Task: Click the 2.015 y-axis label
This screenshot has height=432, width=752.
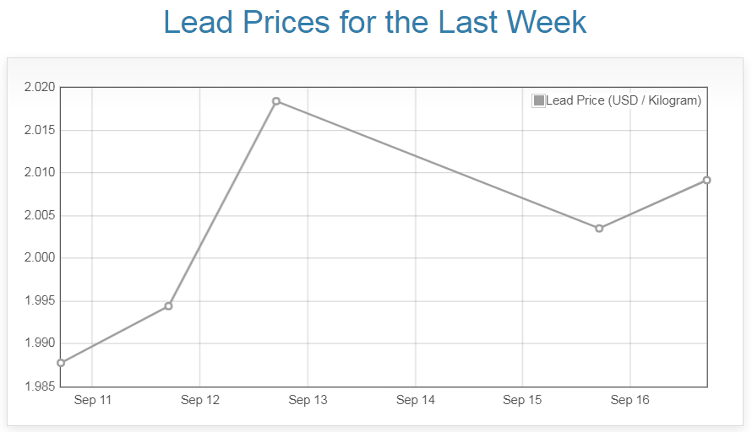Action: pyautogui.click(x=40, y=131)
